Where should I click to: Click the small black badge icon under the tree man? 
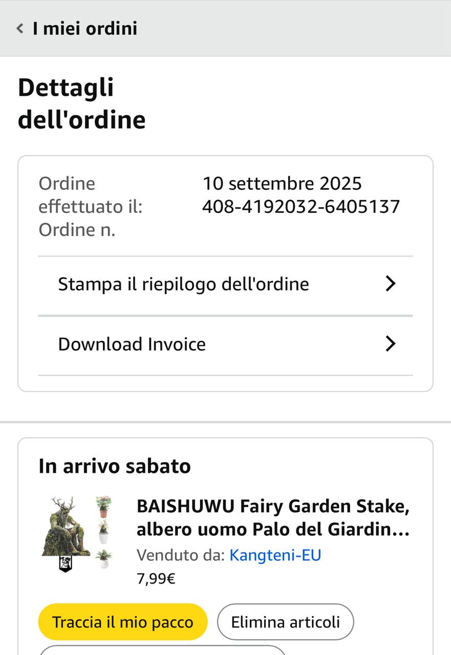(x=66, y=564)
